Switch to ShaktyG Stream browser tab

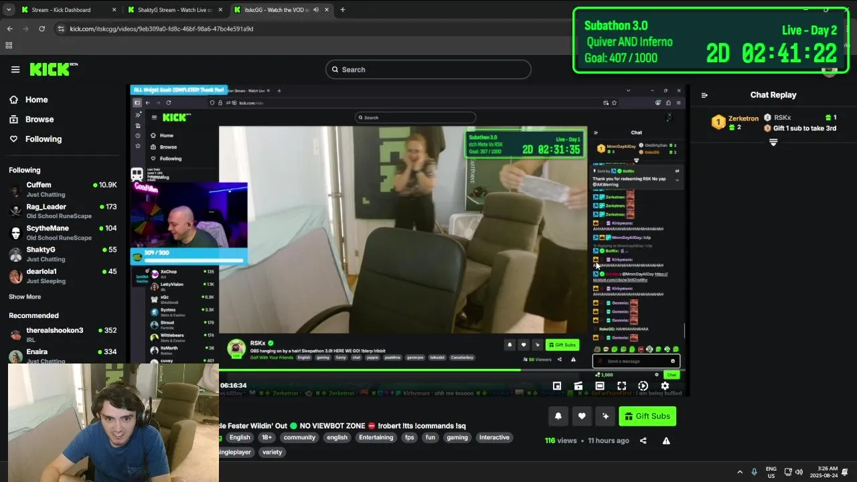tap(174, 10)
